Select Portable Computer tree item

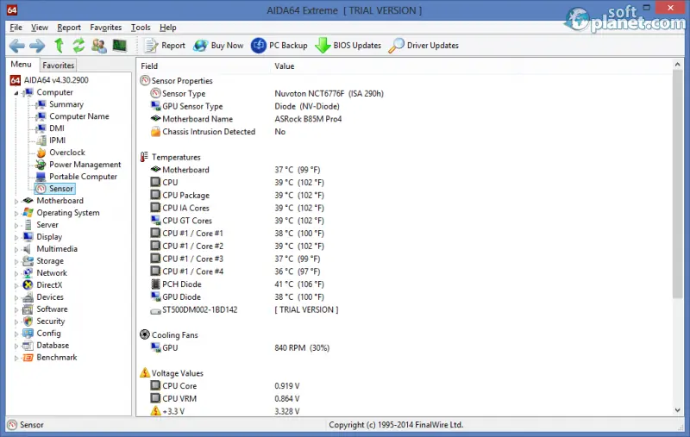tap(83, 177)
